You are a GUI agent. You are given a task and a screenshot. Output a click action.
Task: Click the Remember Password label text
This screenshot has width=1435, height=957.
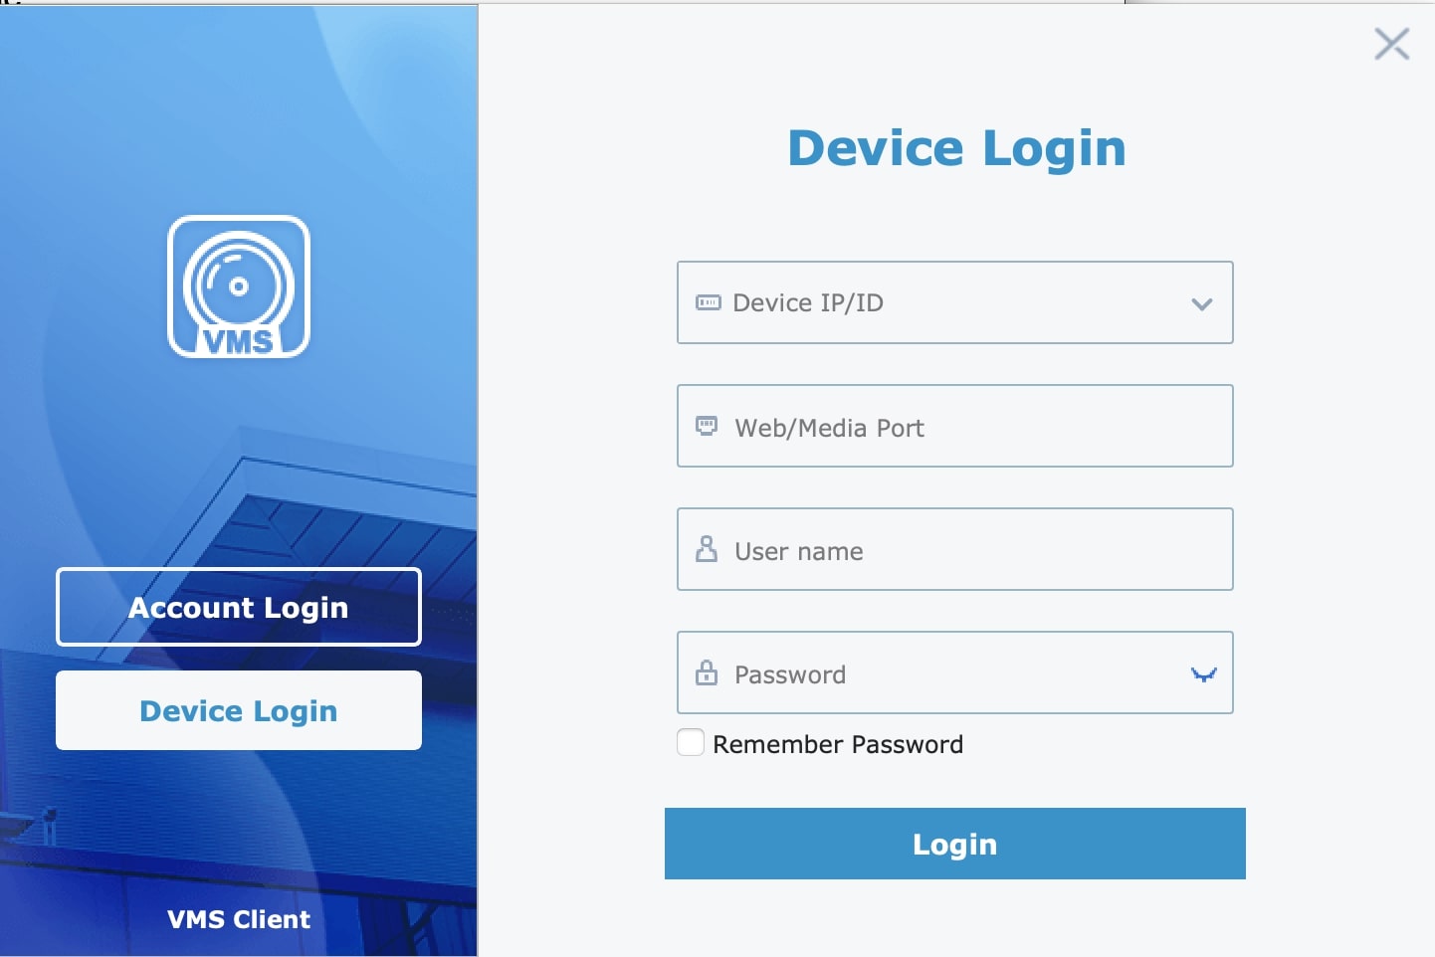coord(838,744)
